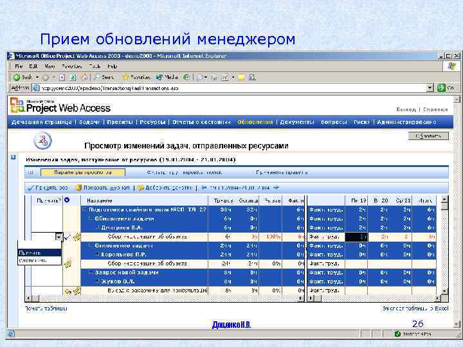Image resolution: width=463 pixels, height=347 pixels.
Task: Click the Project Web Access logo
Action: (60, 106)
